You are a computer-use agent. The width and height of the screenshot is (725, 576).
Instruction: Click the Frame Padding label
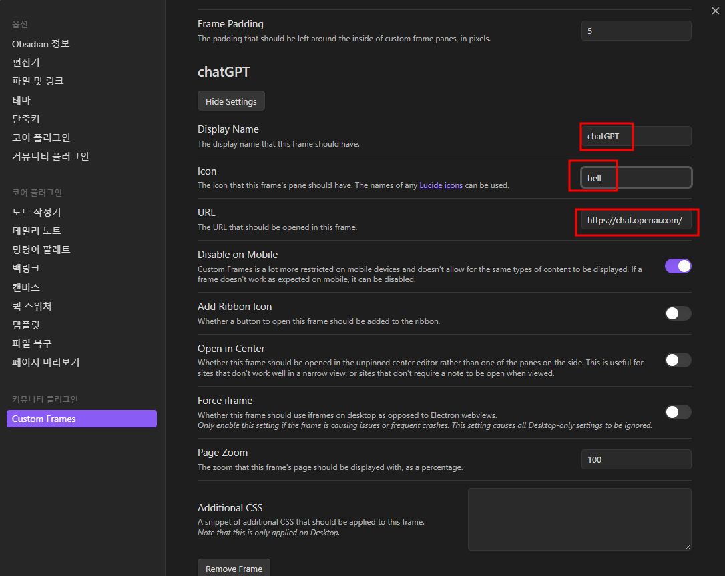[x=230, y=24]
